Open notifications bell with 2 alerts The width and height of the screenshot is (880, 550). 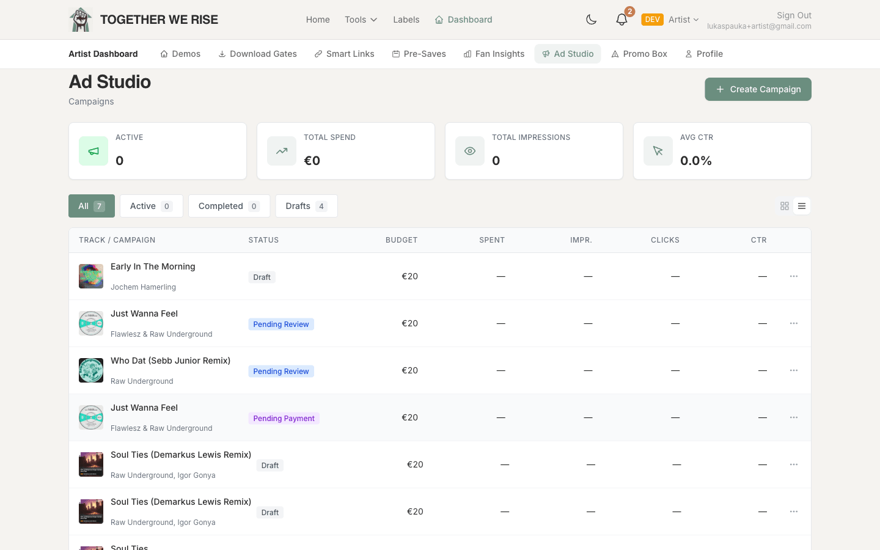[621, 20]
